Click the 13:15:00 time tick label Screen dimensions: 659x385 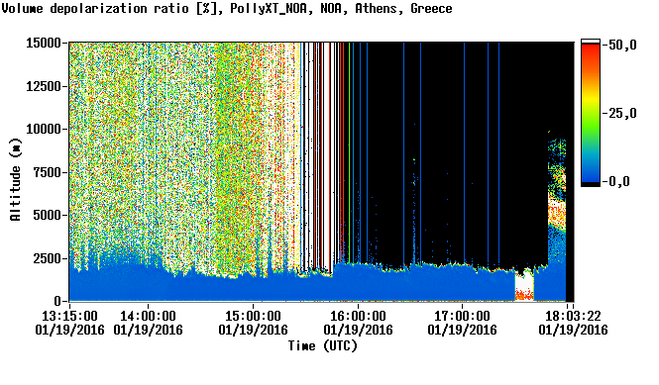point(69,316)
